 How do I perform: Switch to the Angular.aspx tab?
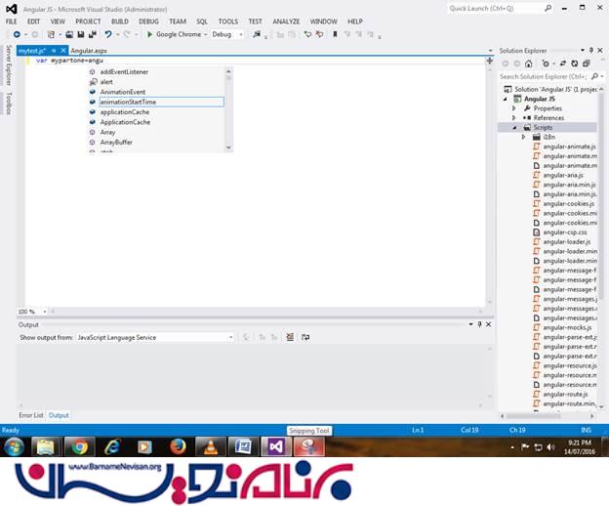point(89,50)
